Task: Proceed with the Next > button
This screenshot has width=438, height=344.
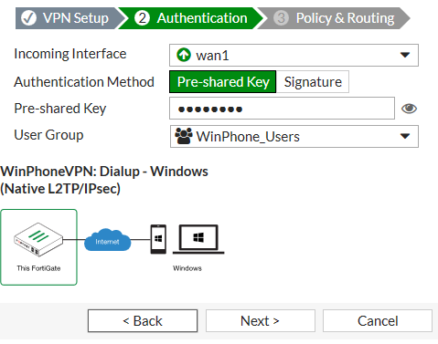Action: point(261,321)
